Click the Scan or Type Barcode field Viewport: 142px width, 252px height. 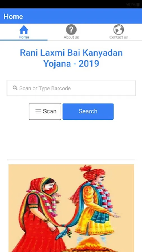[71, 88]
